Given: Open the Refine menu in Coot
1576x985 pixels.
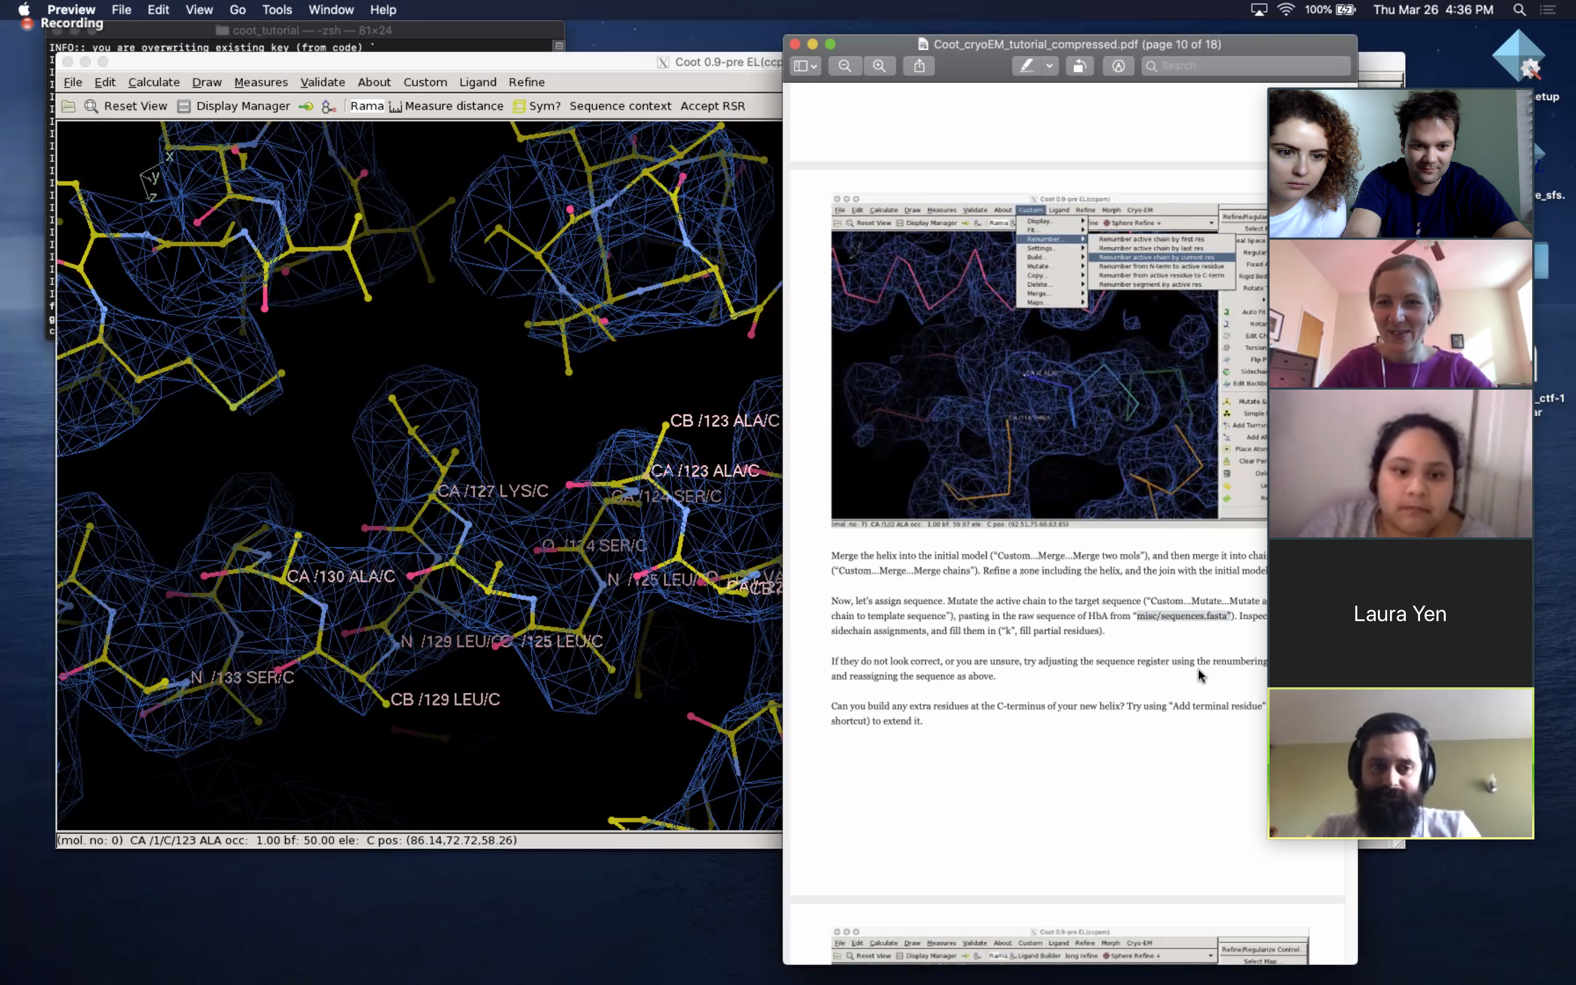Looking at the screenshot, I should (x=526, y=80).
